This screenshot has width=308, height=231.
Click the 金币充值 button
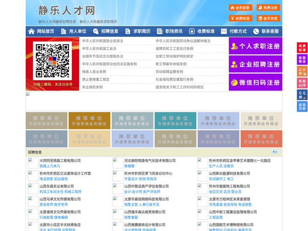tap(268, 18)
